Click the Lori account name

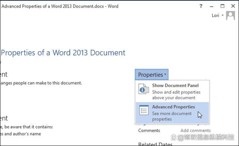point(215,15)
